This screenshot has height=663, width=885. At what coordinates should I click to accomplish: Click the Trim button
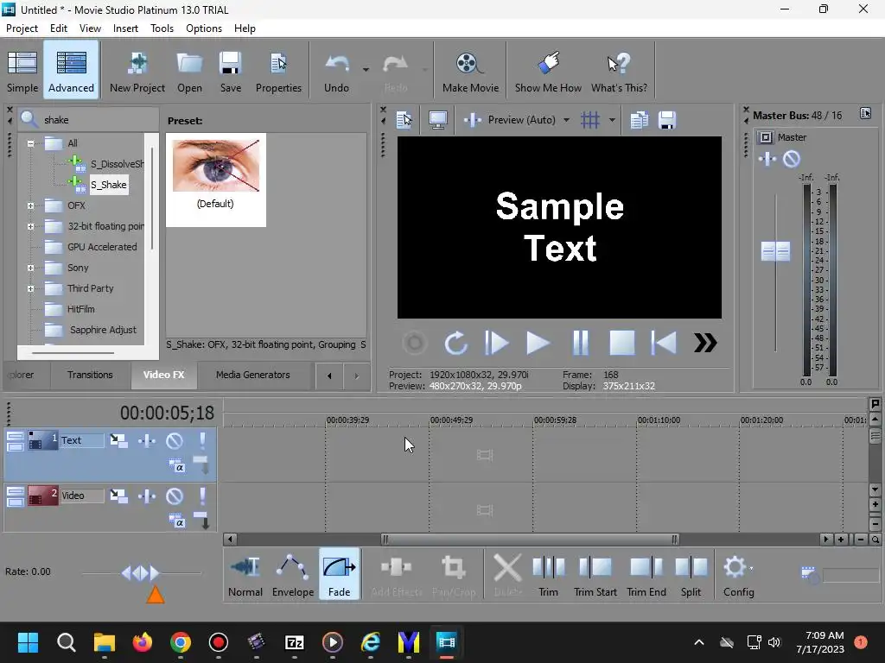tap(548, 575)
